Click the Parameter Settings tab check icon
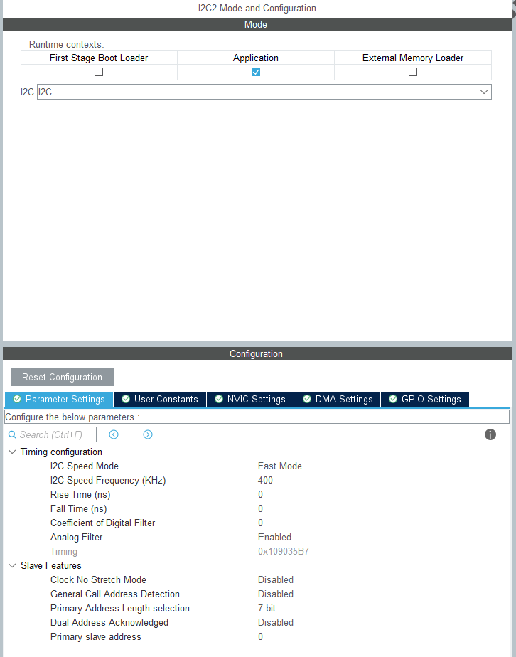Screen dimensions: 516x657 [x=17, y=399]
